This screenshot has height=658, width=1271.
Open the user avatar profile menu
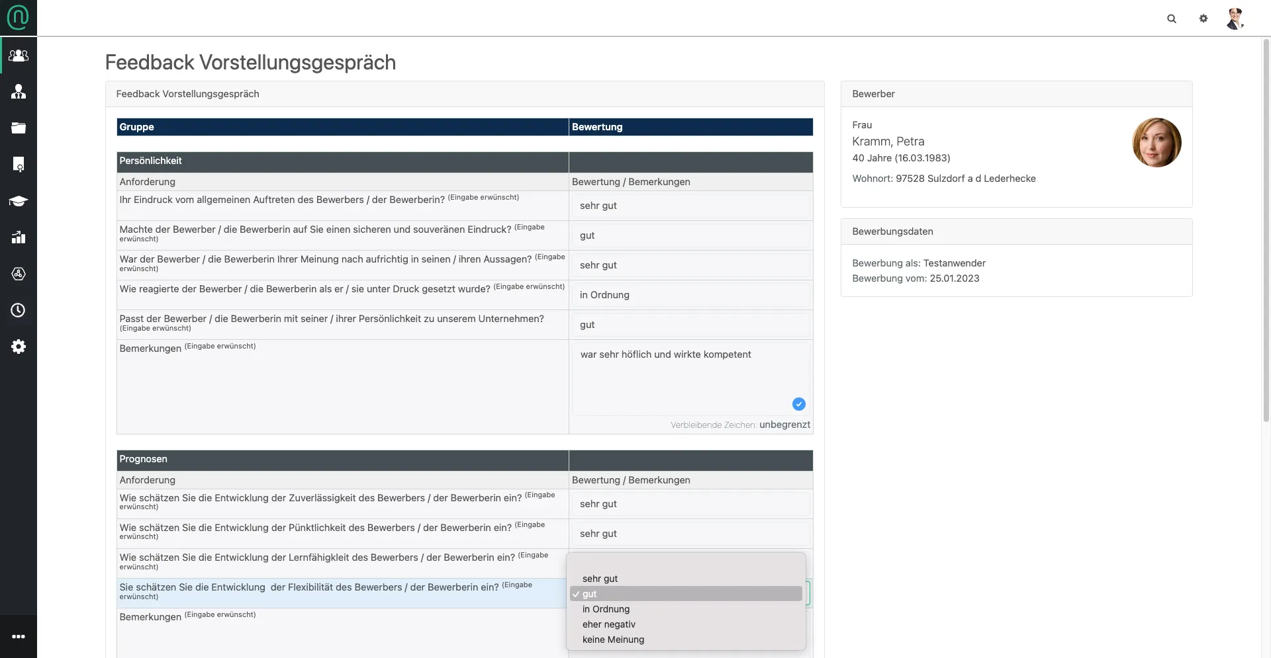click(1235, 19)
